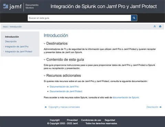Open Documentación de Jamf Pro link
The height and width of the screenshot is (127, 165).
coord(64,87)
